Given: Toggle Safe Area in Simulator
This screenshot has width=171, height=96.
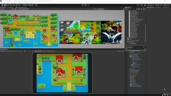Looking at the screenshot, I should 52,51.
